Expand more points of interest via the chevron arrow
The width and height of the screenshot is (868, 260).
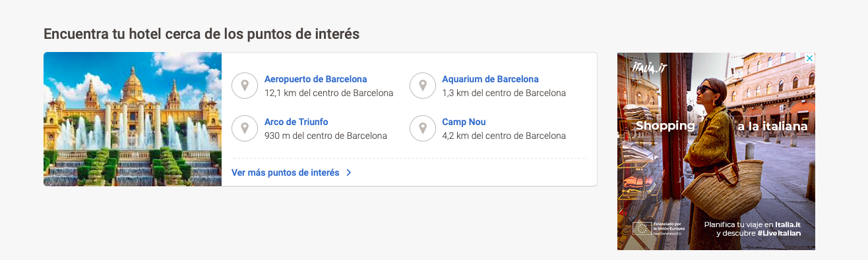click(349, 172)
